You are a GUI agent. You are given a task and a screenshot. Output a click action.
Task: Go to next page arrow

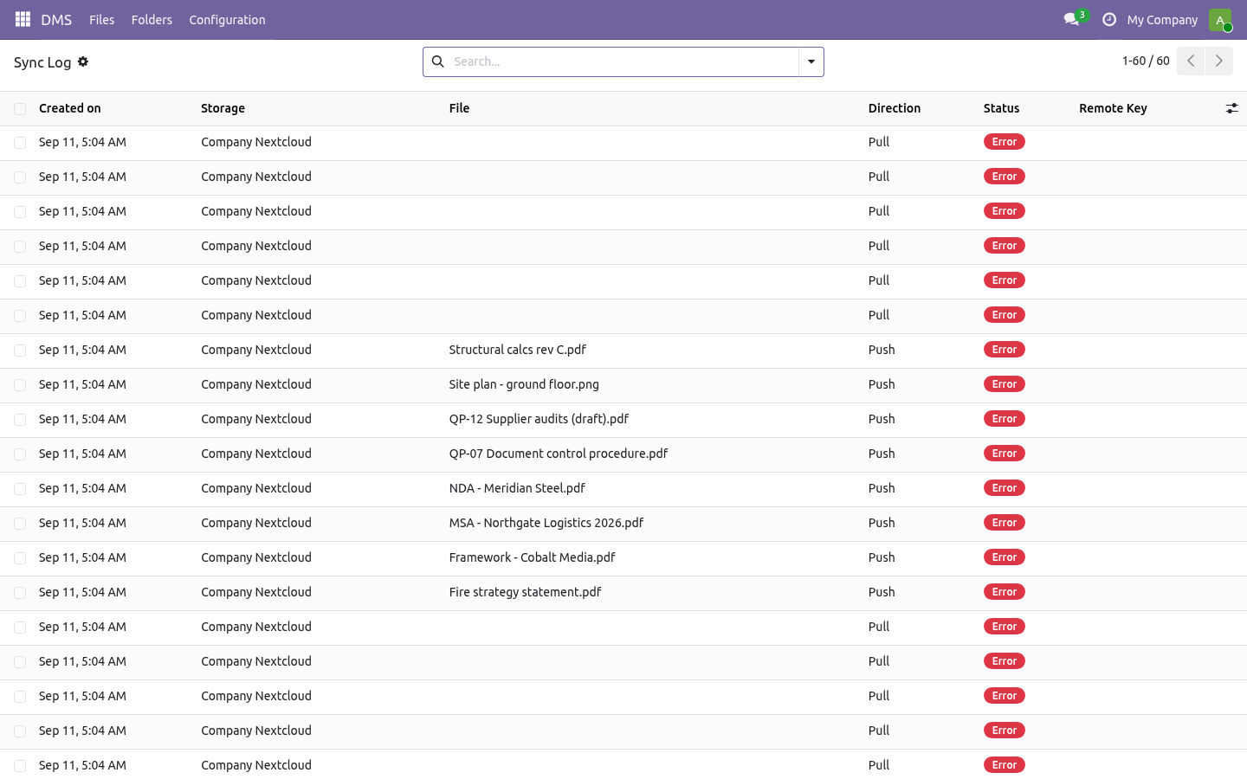coord(1219,61)
